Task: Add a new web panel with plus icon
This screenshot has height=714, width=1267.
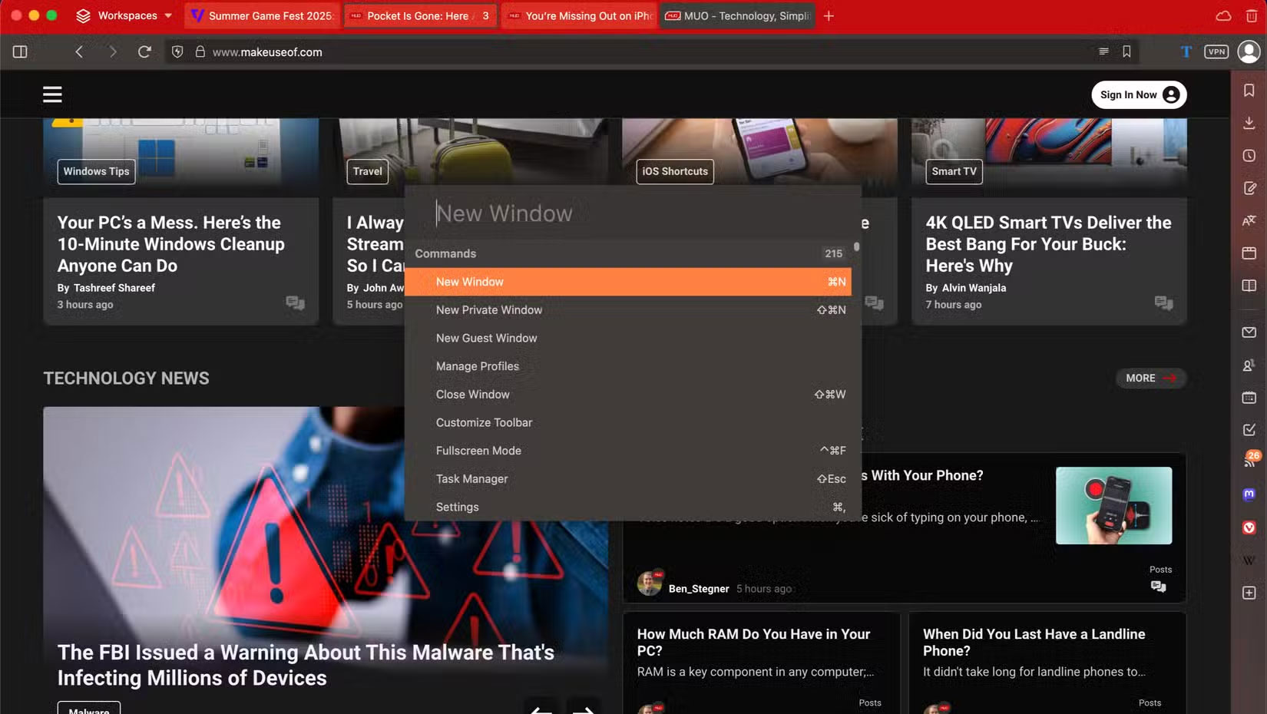Action: point(1249,593)
